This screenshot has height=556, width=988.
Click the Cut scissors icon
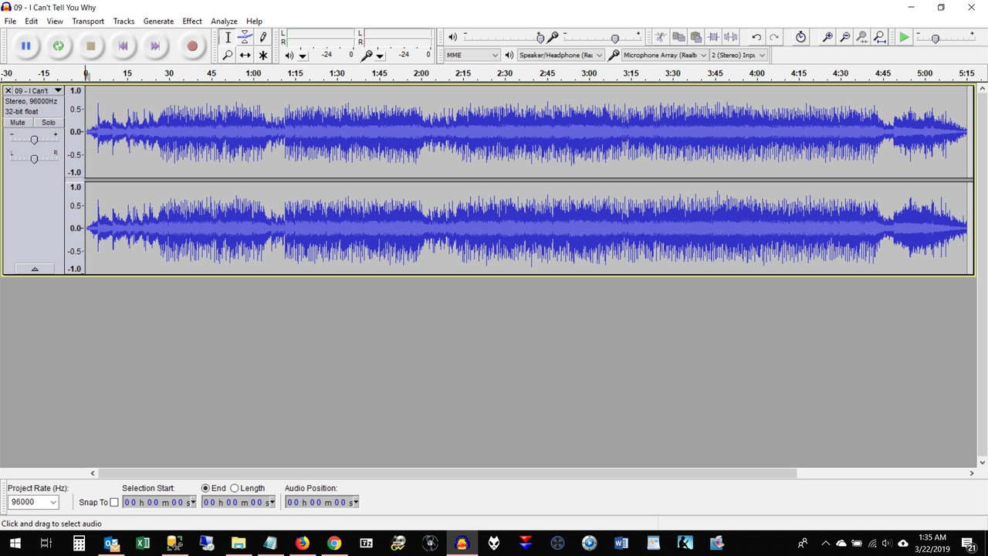tap(661, 37)
